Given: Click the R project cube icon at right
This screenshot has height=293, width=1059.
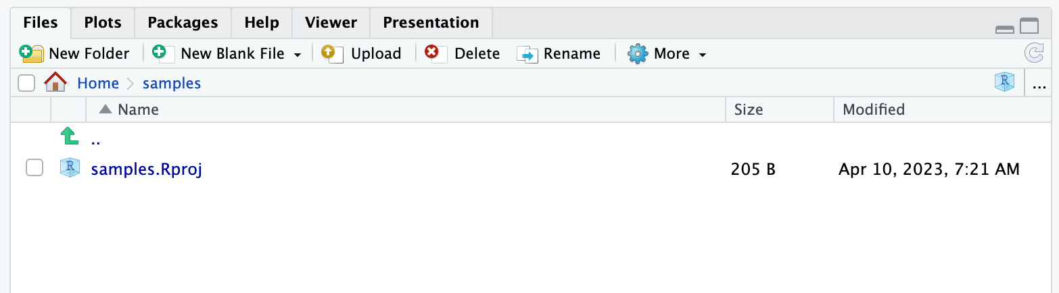Looking at the screenshot, I should point(1004,83).
